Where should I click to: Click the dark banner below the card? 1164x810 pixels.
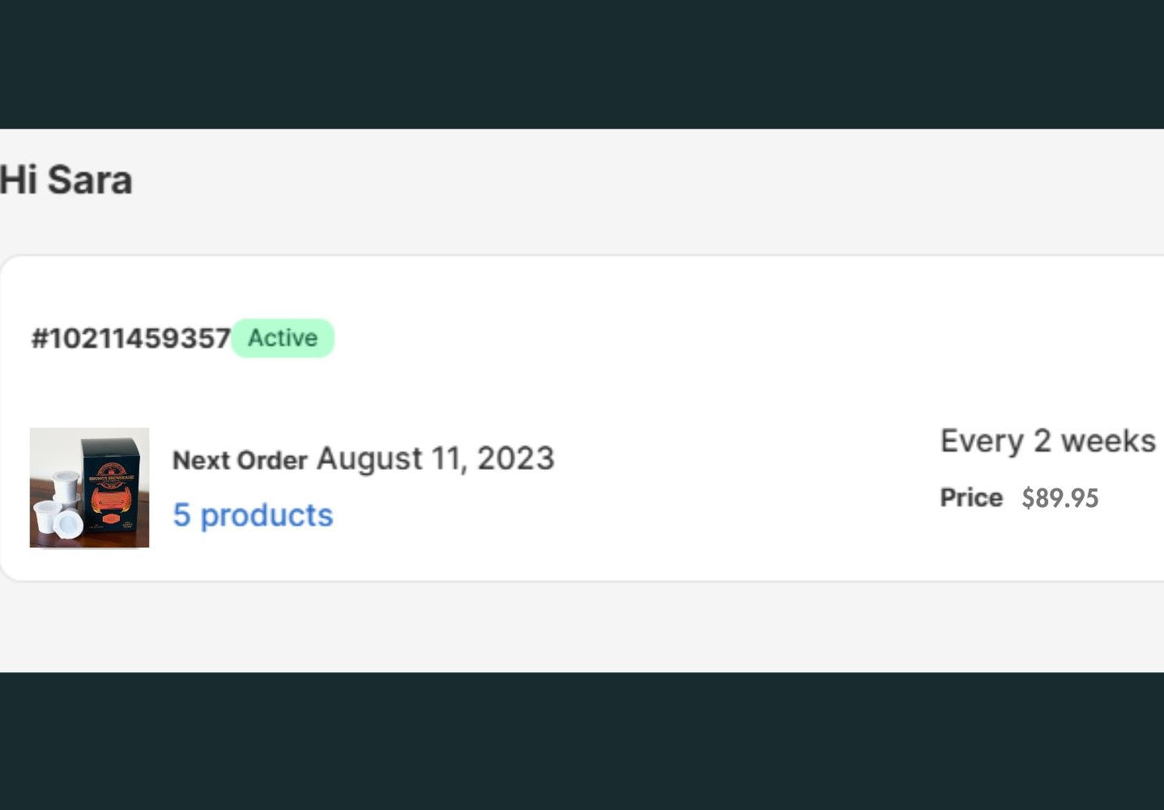click(582, 741)
